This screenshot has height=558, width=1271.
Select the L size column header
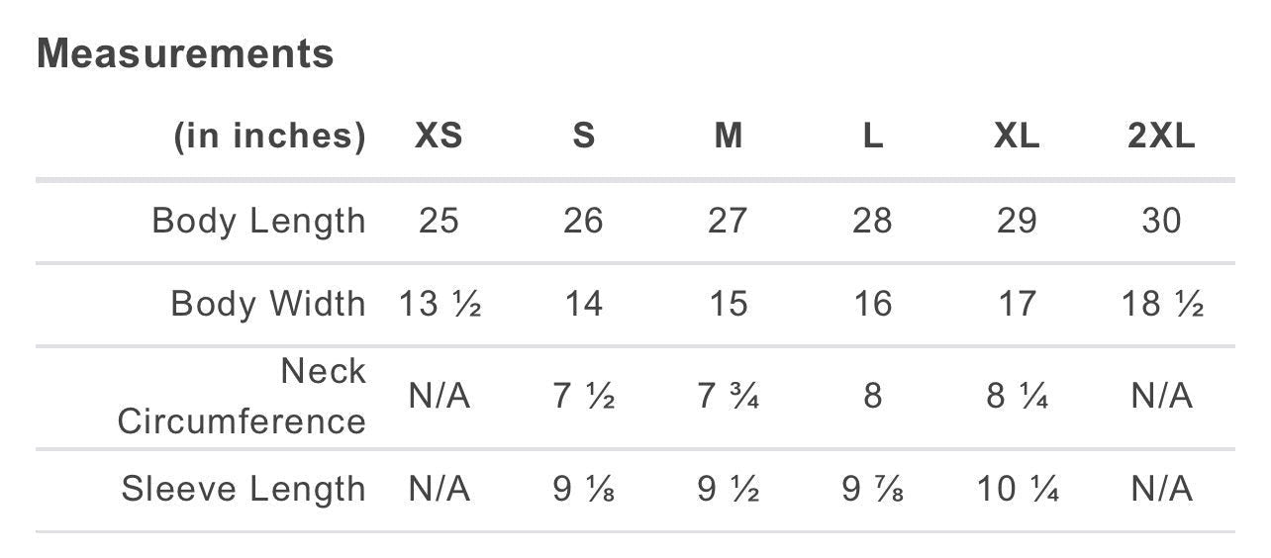pos(872,137)
